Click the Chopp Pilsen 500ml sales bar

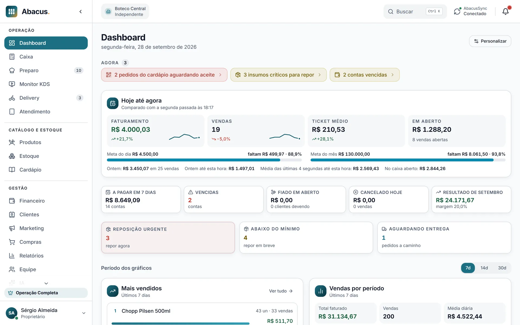coord(180,323)
